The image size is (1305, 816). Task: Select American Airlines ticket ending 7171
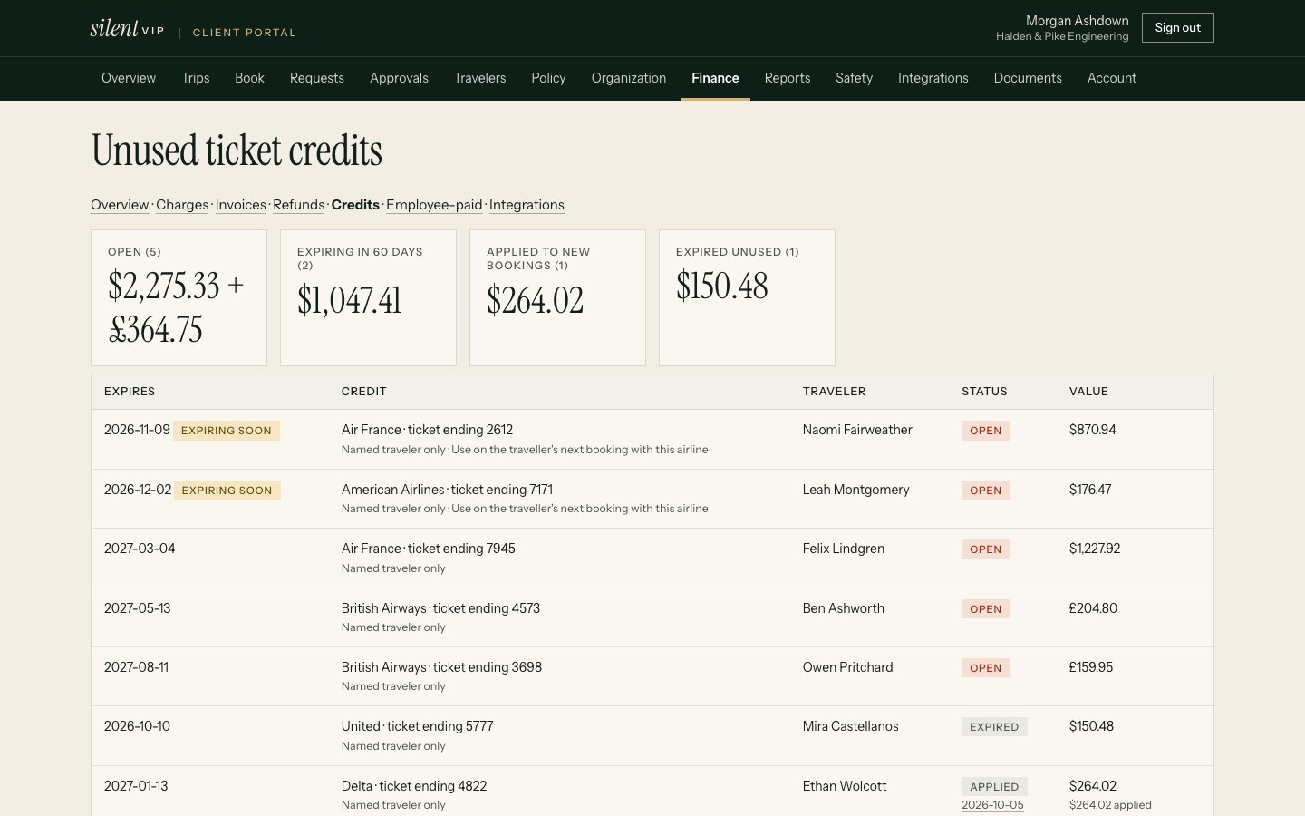[x=447, y=490]
